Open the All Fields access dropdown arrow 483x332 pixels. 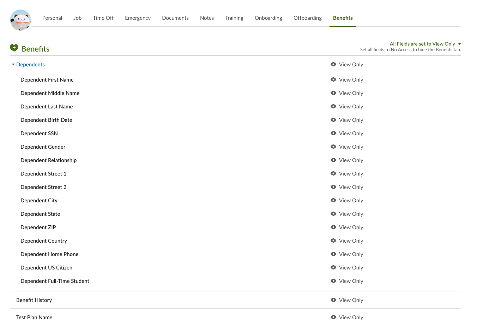point(459,44)
